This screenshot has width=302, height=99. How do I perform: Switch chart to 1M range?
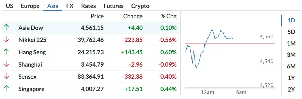pos(291,43)
